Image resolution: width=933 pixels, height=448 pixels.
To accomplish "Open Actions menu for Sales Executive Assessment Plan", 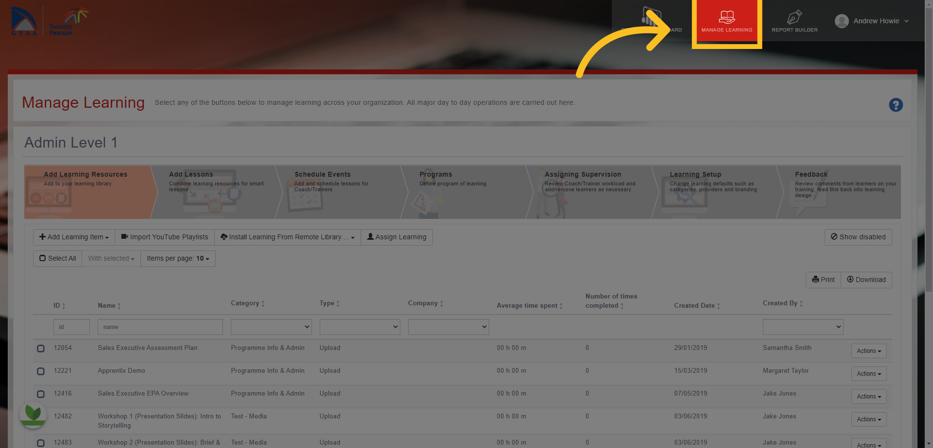I will pyautogui.click(x=869, y=351).
